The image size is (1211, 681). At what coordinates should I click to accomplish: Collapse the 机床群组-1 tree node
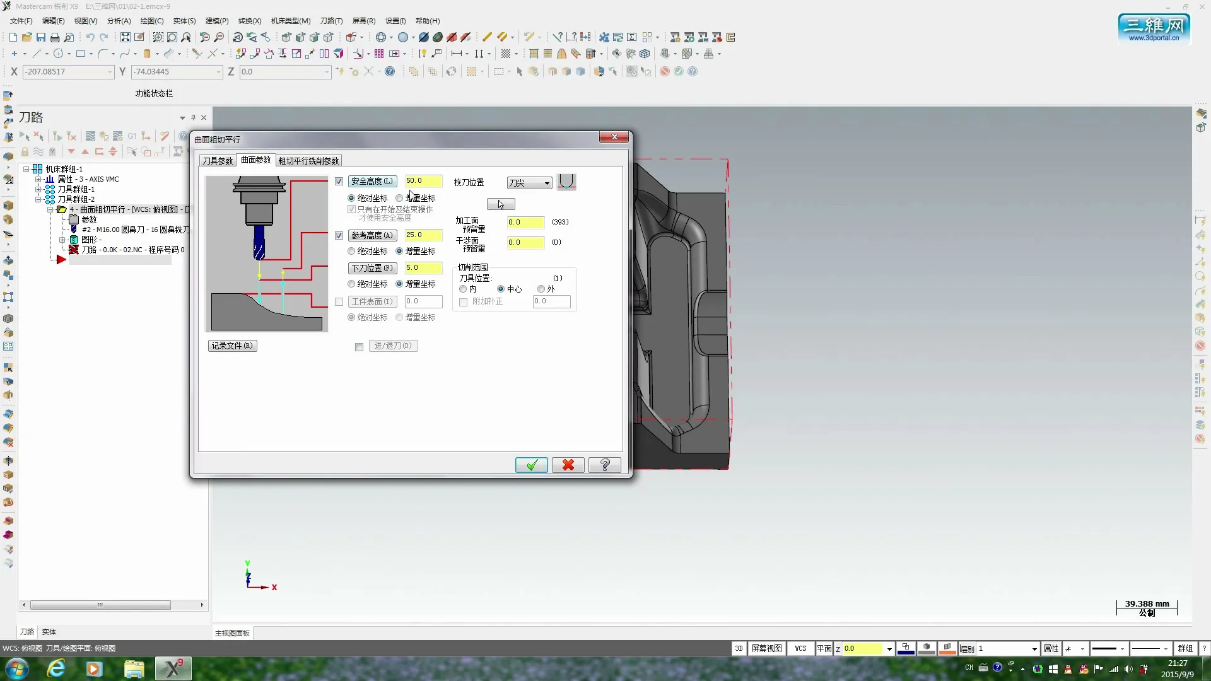[27, 169]
